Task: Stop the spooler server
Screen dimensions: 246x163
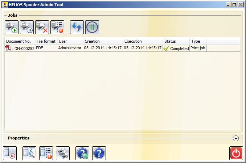Action: (10, 153)
